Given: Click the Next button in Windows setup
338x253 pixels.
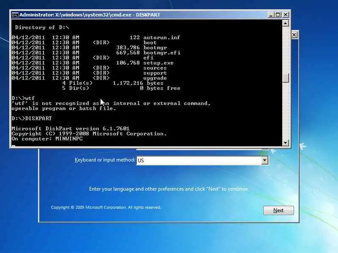Looking at the screenshot, I should 278,210.
